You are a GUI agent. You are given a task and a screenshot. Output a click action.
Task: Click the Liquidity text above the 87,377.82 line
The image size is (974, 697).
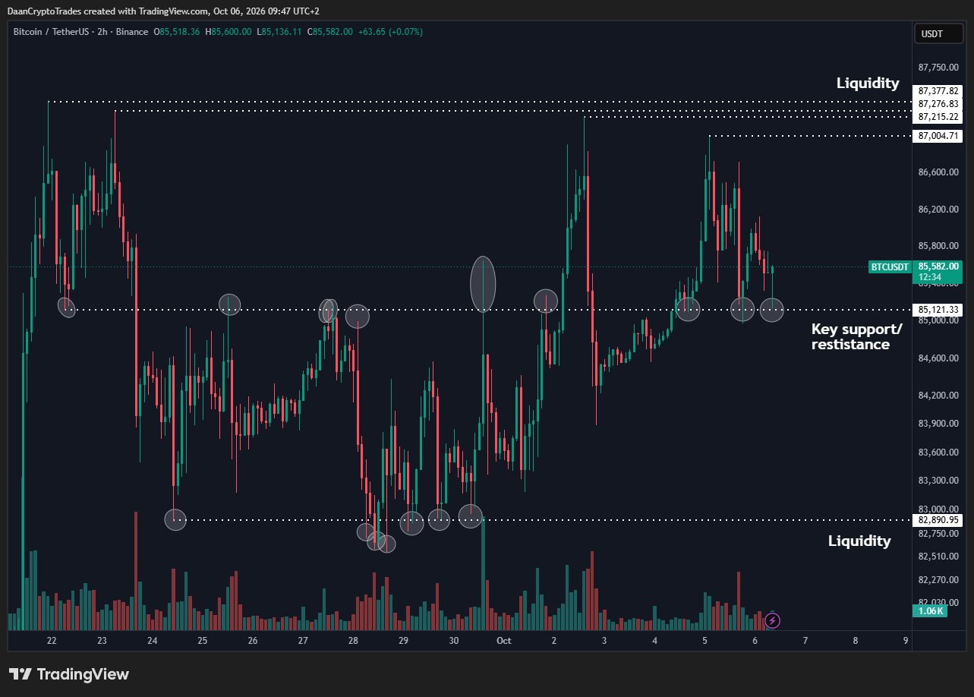point(868,84)
